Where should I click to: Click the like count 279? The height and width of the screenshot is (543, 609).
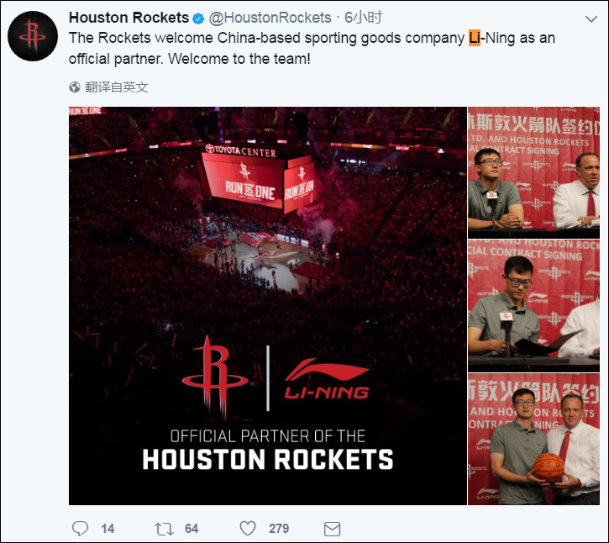pyautogui.click(x=279, y=529)
